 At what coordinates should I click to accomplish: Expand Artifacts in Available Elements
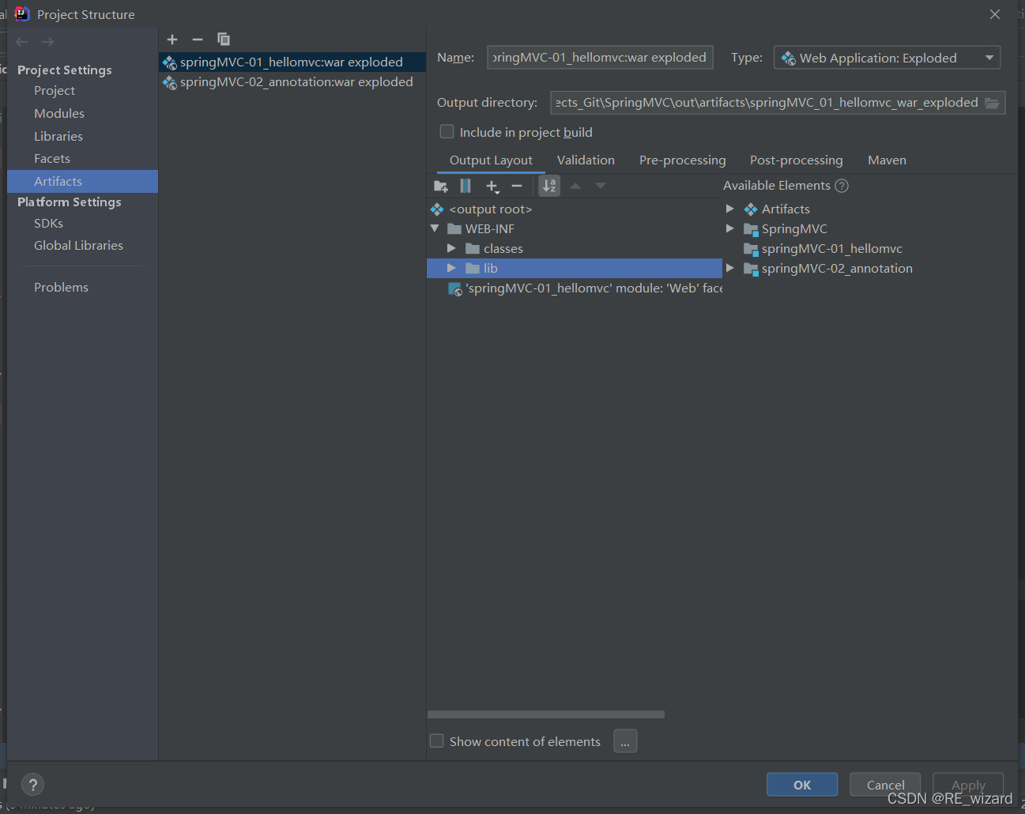[x=730, y=209]
